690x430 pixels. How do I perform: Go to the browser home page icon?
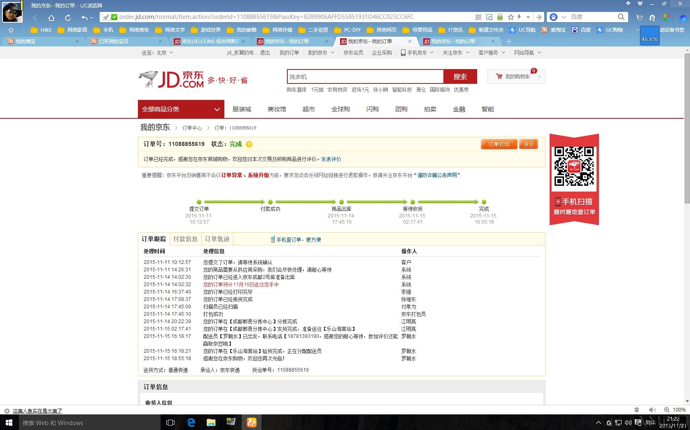(x=51, y=18)
